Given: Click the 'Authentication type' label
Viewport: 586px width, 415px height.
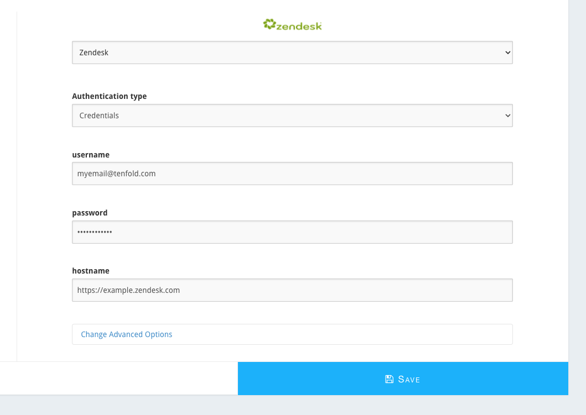Looking at the screenshot, I should coord(109,96).
